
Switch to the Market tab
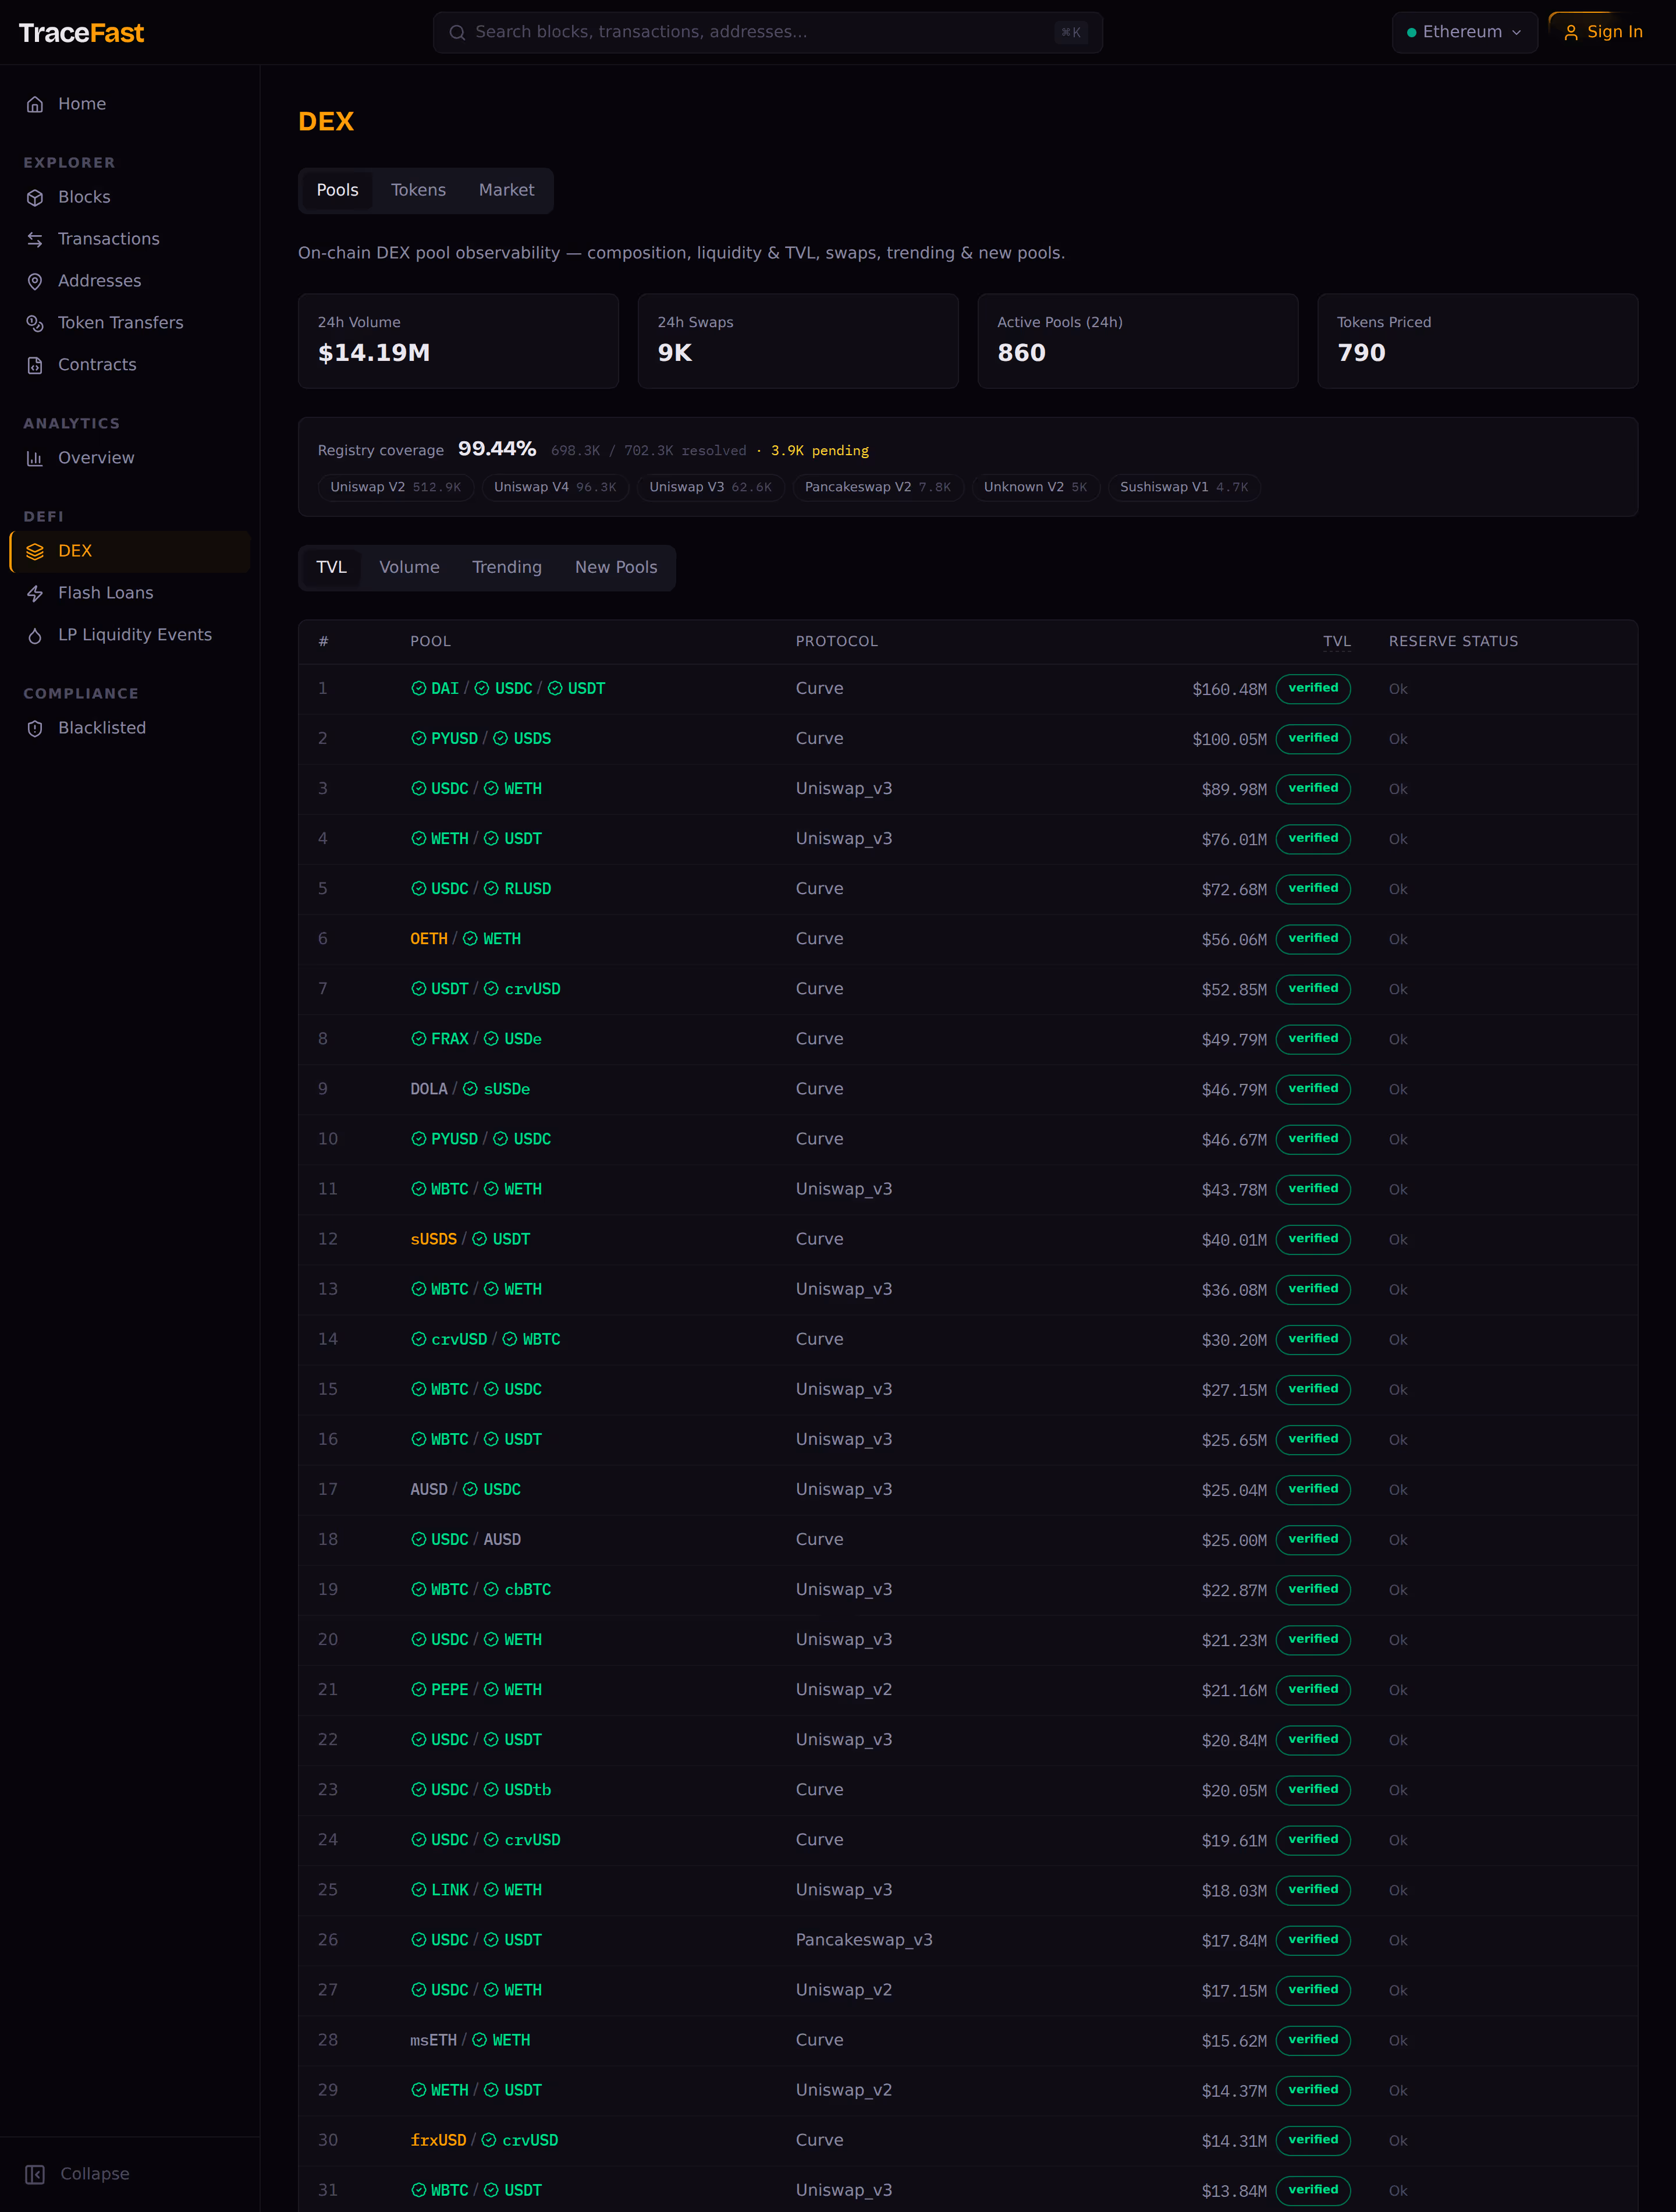(x=506, y=190)
